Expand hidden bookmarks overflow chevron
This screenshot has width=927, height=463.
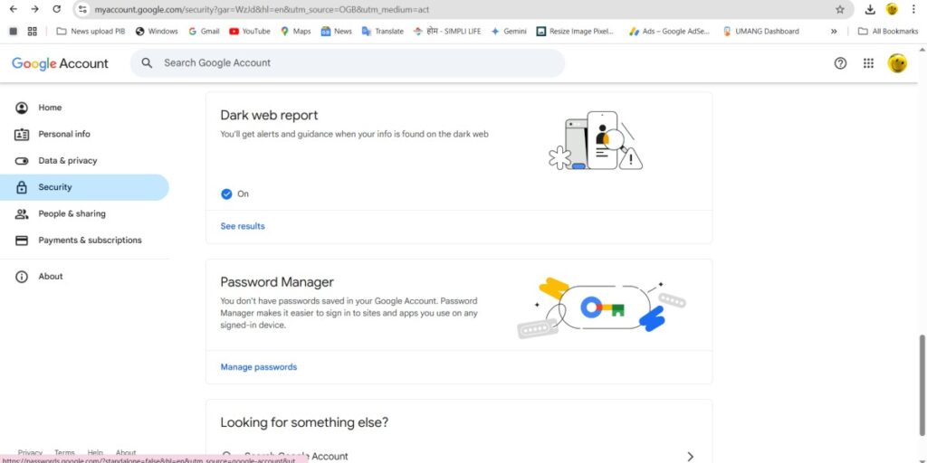click(x=834, y=31)
